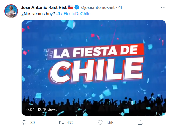The width and height of the screenshot is (176, 128).
Task: Click the 0:04 video duration label
Action: 30,109
